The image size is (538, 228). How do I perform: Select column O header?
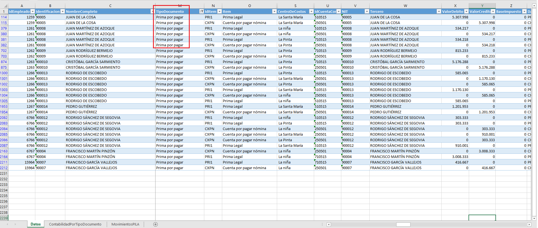[x=249, y=6]
